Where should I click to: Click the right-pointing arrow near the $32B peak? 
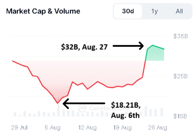click(128, 46)
